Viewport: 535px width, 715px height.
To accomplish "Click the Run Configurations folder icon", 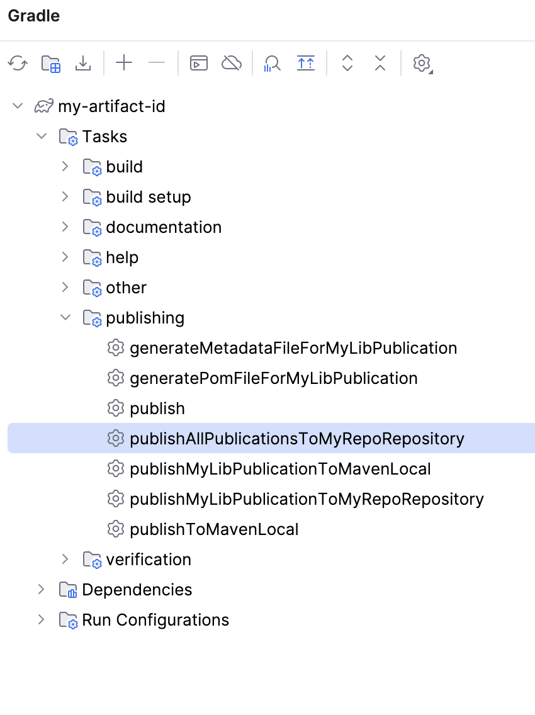I will (x=69, y=620).
